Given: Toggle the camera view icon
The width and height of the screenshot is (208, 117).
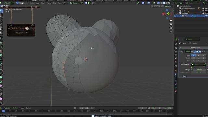Looking at the screenshot, I should click(x=171, y=28).
